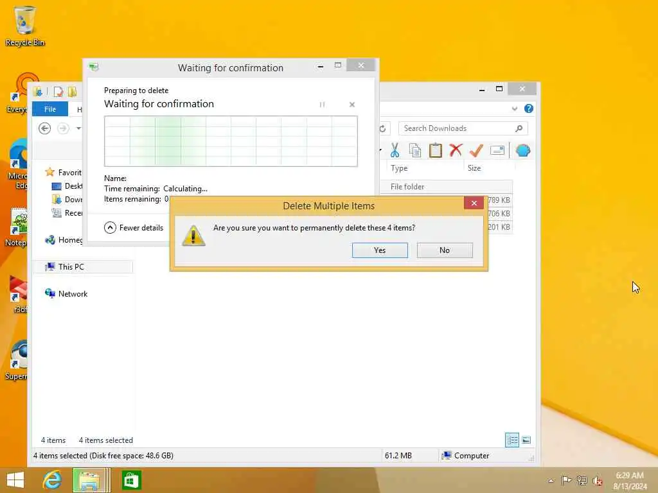
Task: Click the blue shell globe icon
Action: (x=523, y=150)
